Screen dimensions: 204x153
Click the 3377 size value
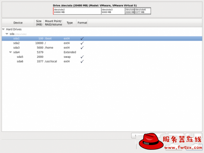pos(40,61)
